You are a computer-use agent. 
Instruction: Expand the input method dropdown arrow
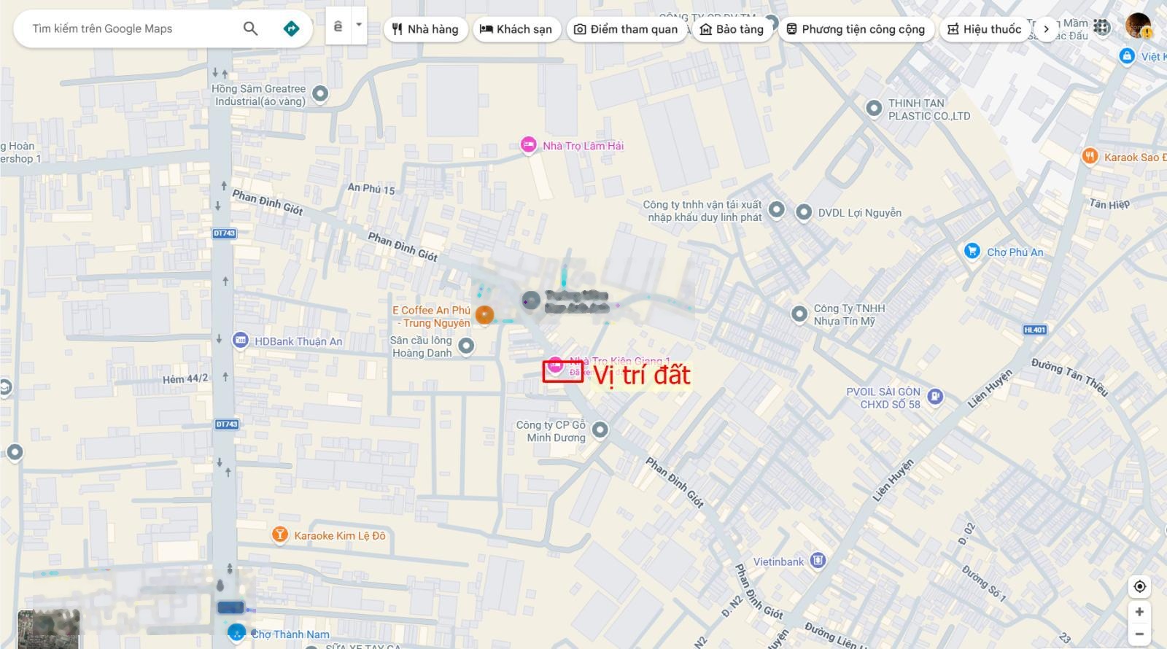point(358,25)
